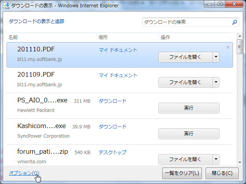
Task: Maximize the download window
Action: [x=220, y=4]
